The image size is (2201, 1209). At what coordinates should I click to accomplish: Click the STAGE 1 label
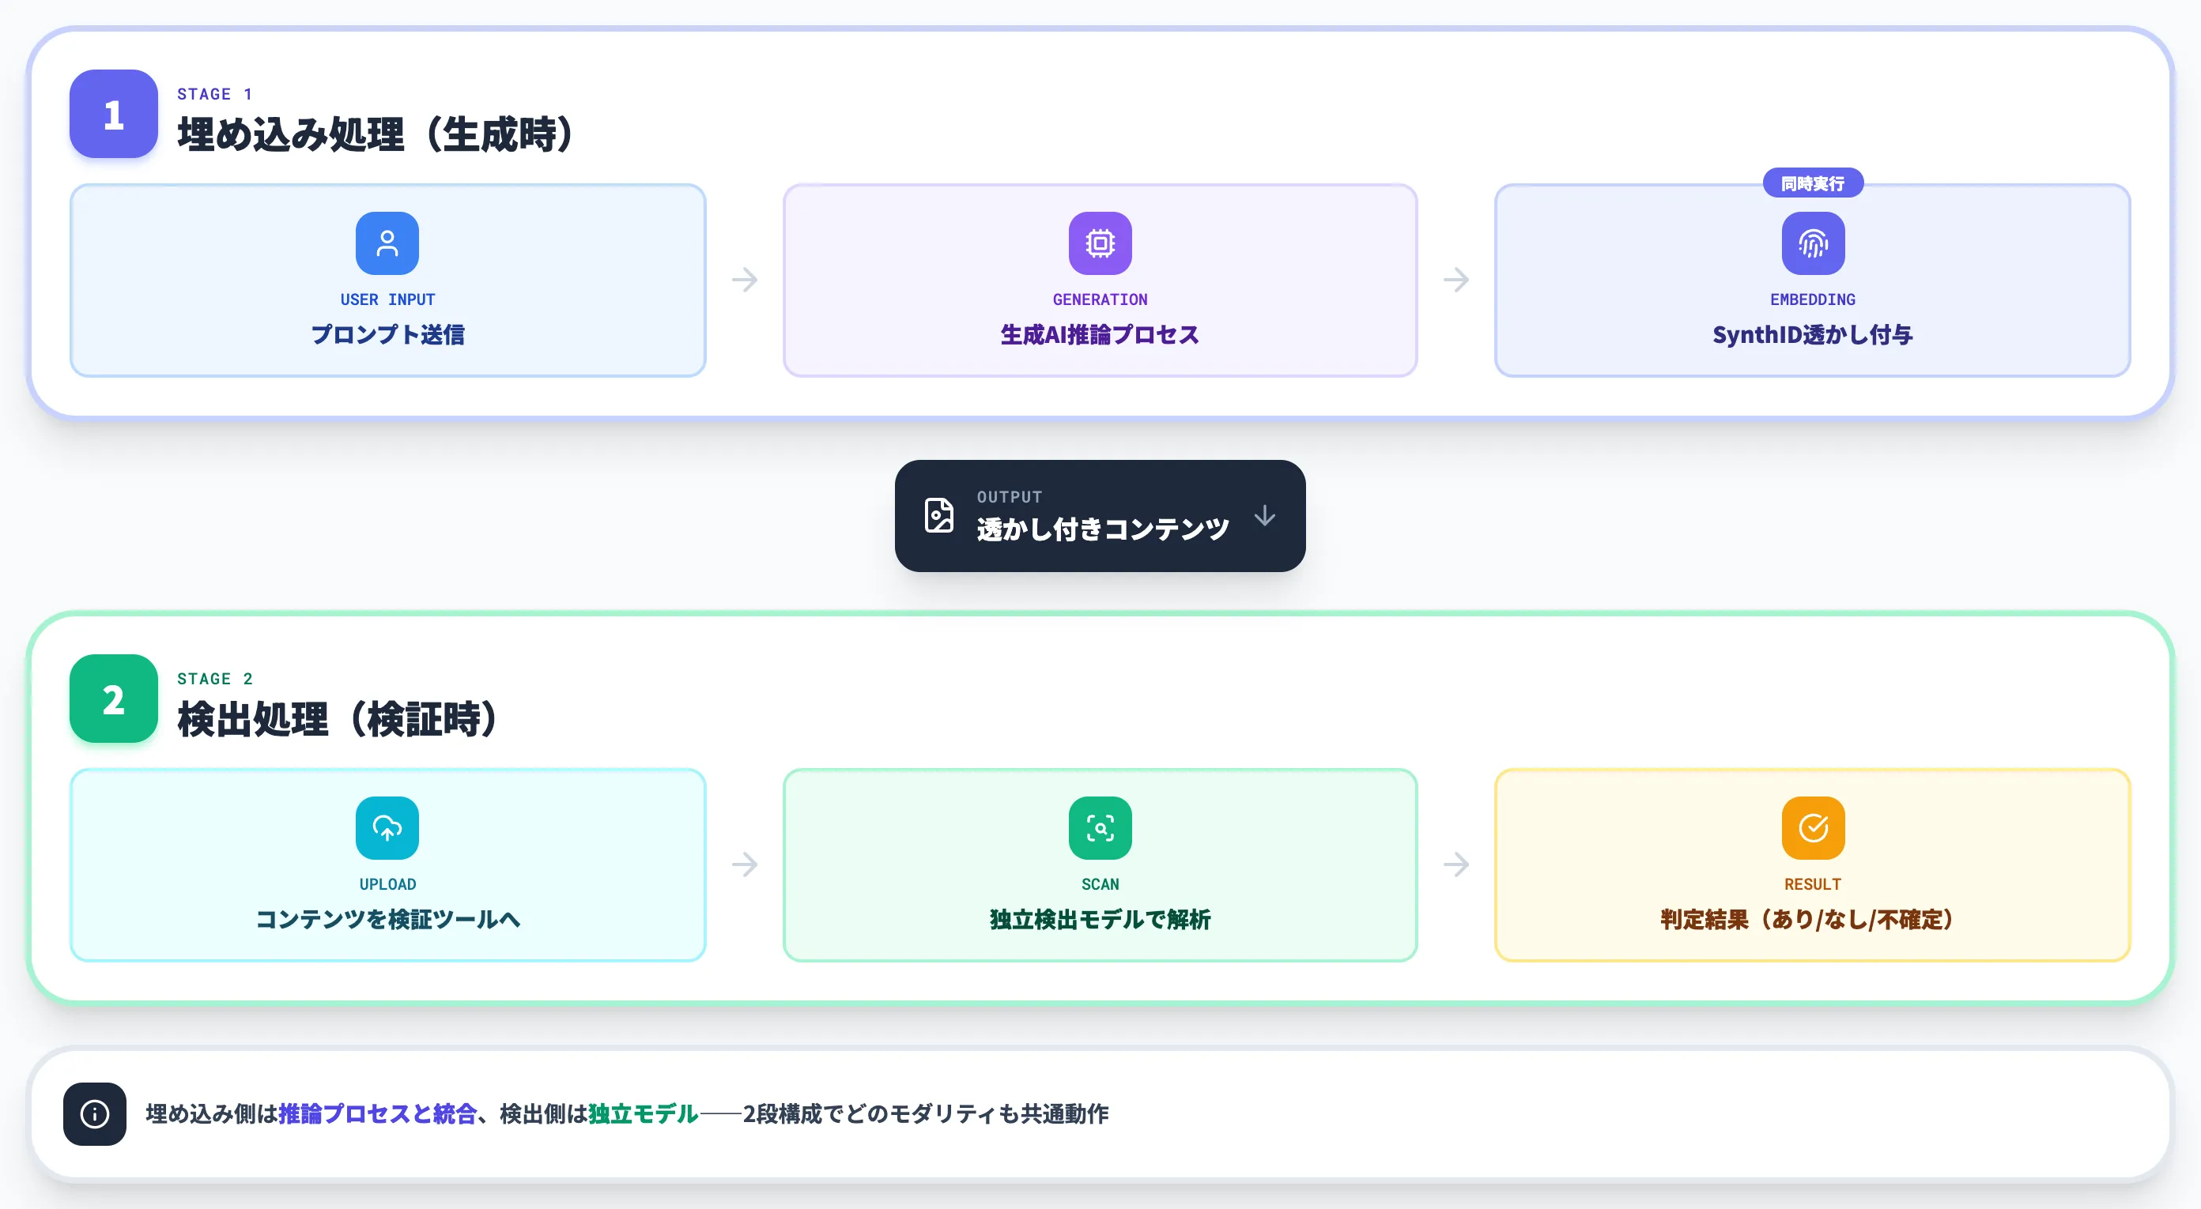pos(214,94)
